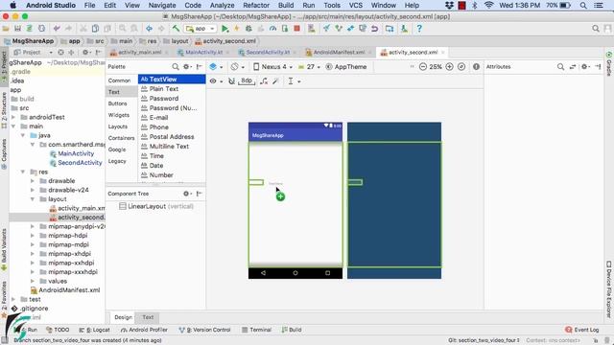Open Help with the question mark icon
The width and height of the screenshot is (614, 345).
(x=419, y=29)
